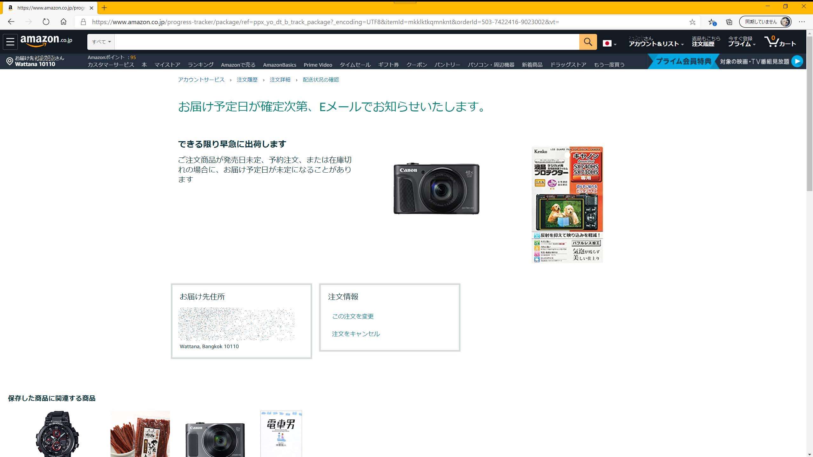
Task: Open カスタマーサービス nav item
Action: click(111, 65)
